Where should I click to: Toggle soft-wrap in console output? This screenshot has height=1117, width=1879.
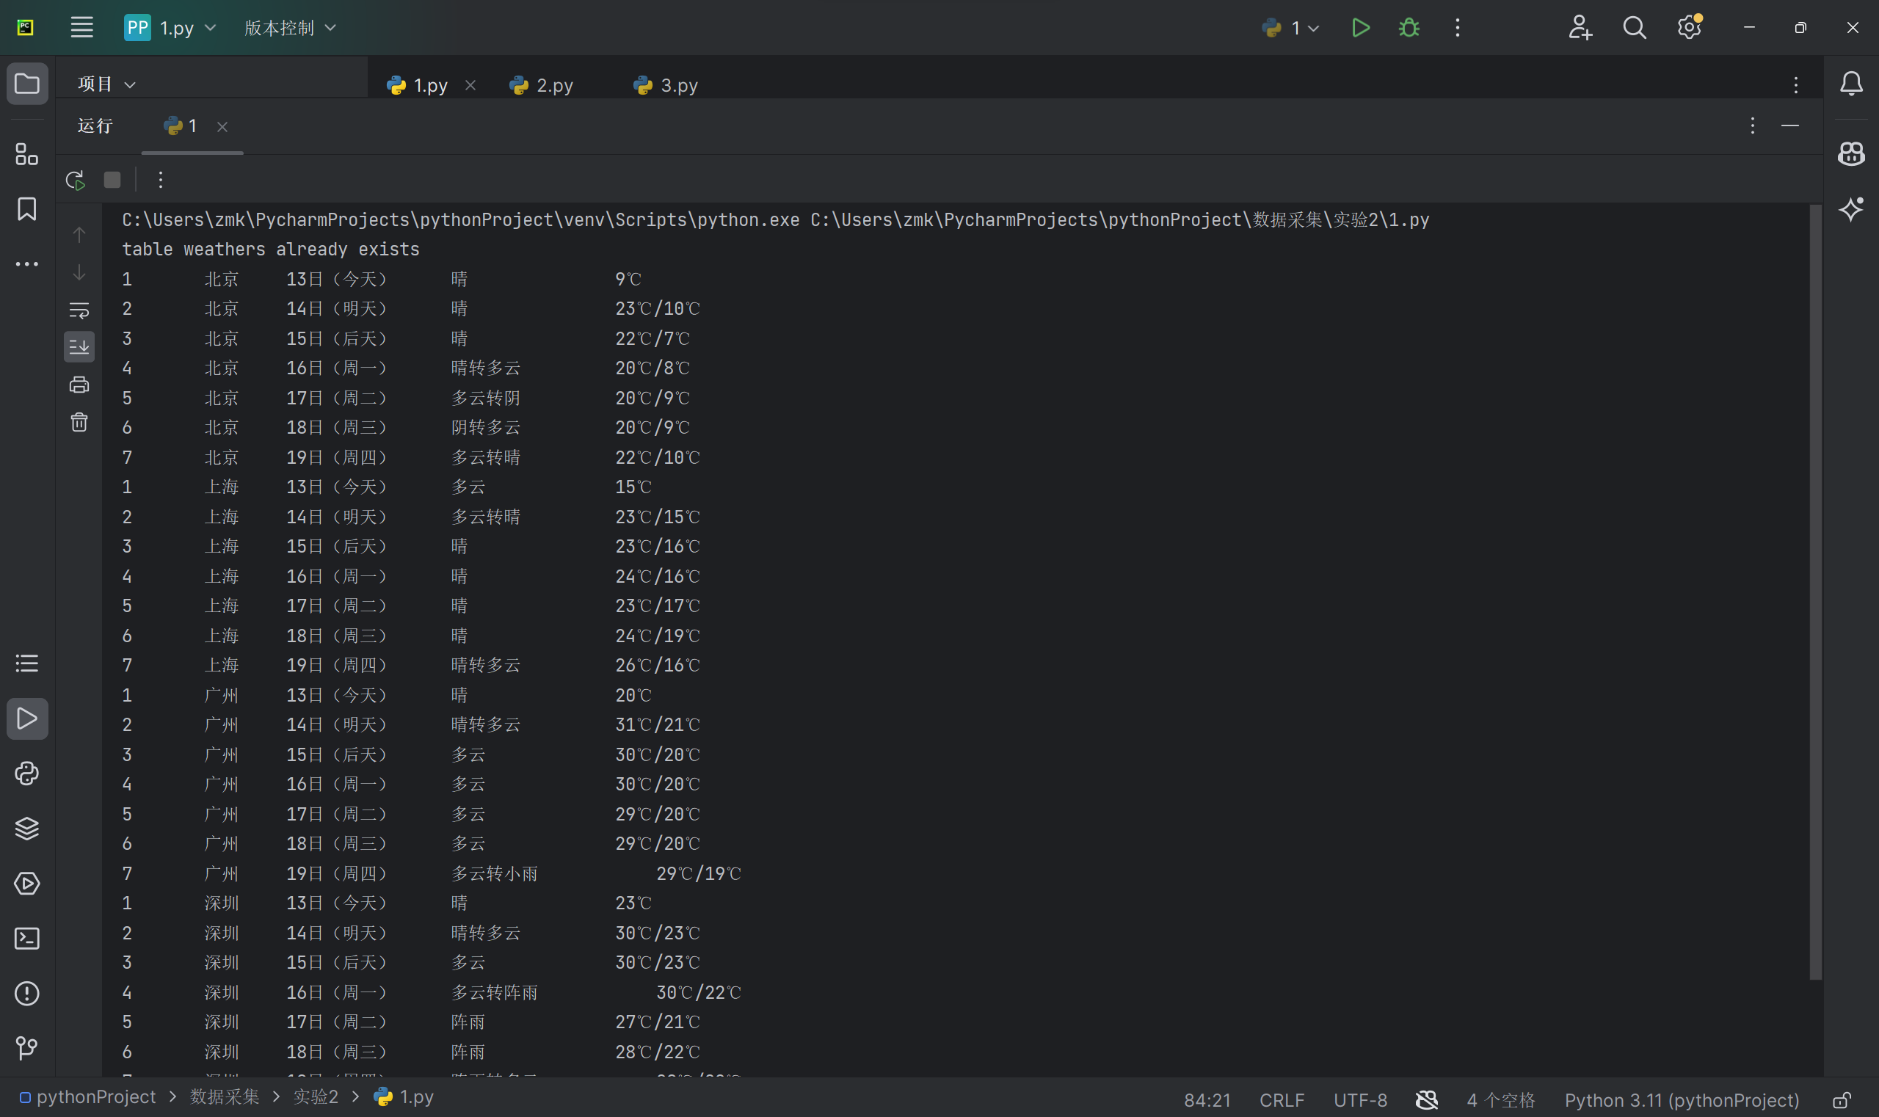pos(79,310)
